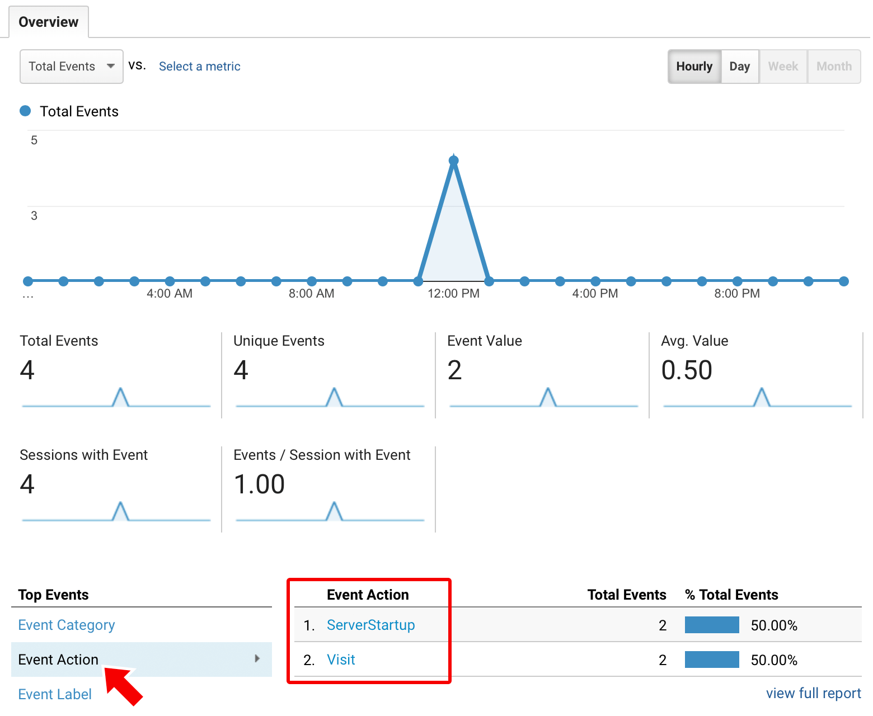The height and width of the screenshot is (716, 873).
Task: Expand the Event Action row arrow
Action: click(257, 659)
